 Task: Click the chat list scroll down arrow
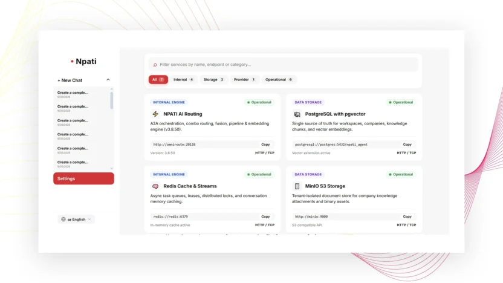click(x=112, y=168)
